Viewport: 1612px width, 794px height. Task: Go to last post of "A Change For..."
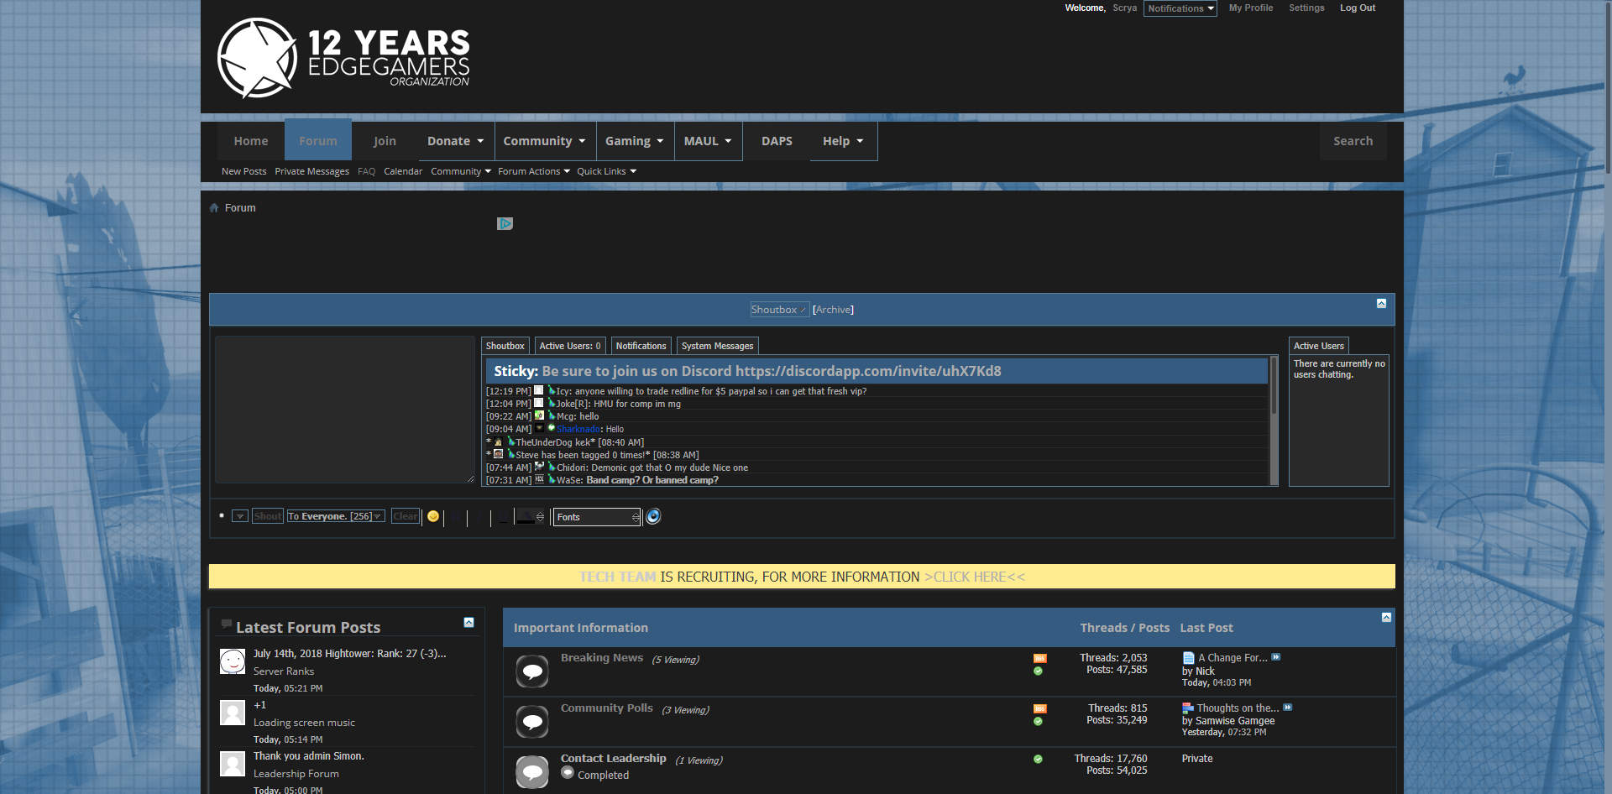pos(1276,657)
